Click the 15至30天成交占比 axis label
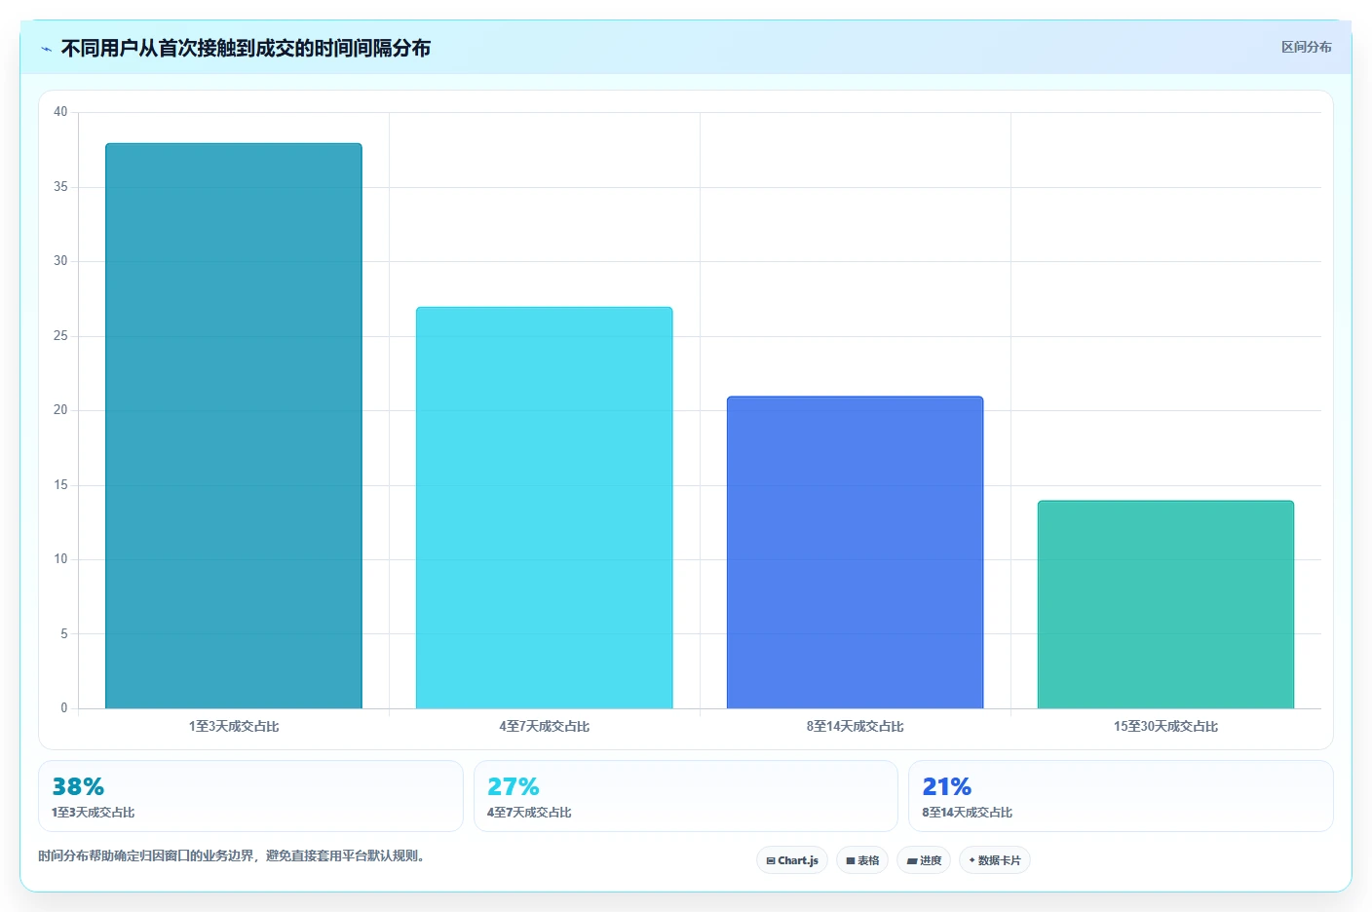Viewport: 1372px width, 912px height. tap(1166, 726)
